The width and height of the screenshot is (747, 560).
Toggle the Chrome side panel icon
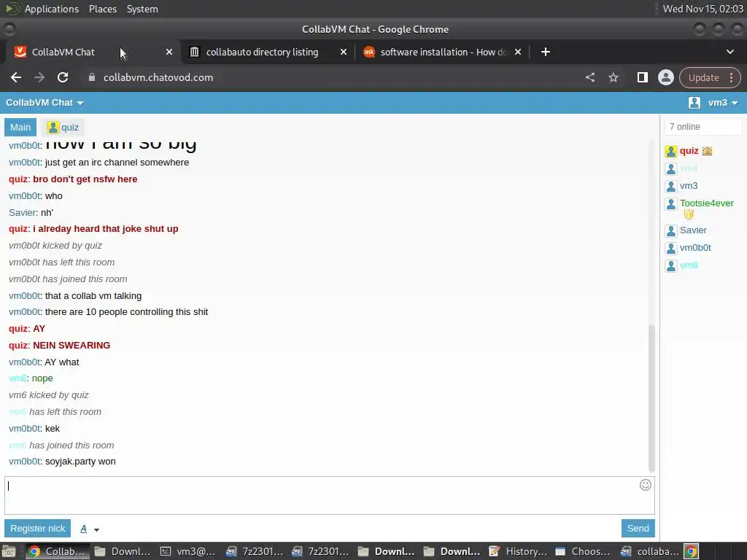642,77
